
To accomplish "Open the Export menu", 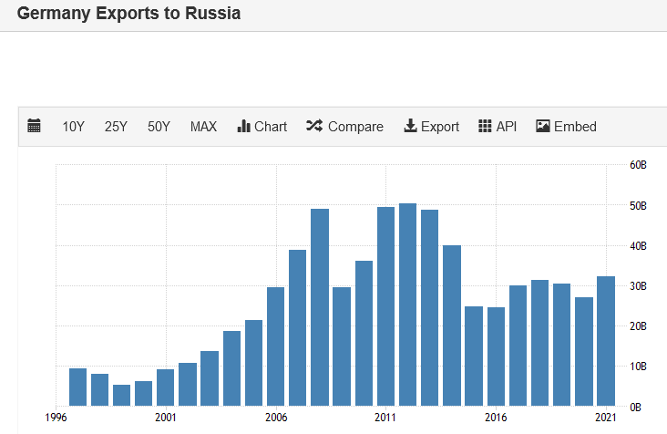I will (432, 127).
